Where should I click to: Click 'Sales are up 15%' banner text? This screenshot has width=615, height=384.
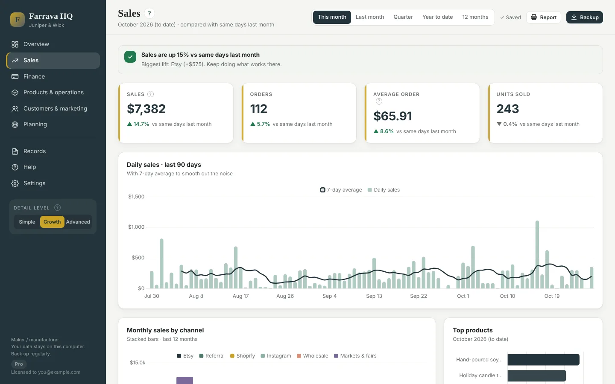tap(200, 55)
